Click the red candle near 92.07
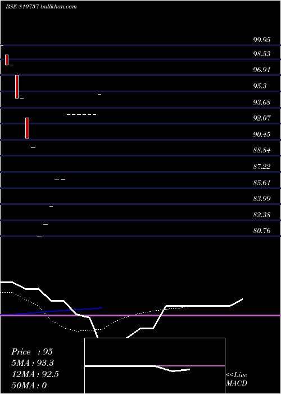The height and width of the screenshot is (394, 281). (27, 128)
